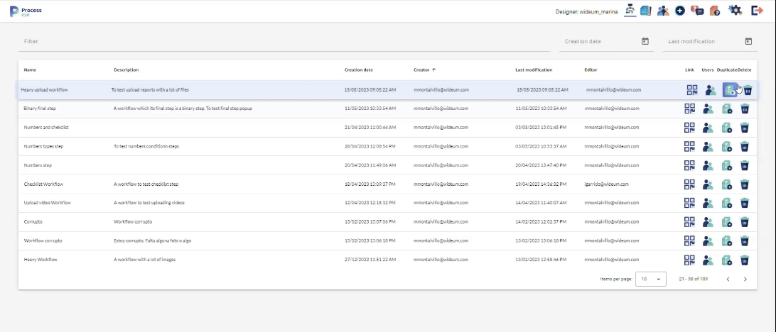Screen dimensions: 776x332
Task: Open the workflows designer icon in header
Action: [630, 10]
